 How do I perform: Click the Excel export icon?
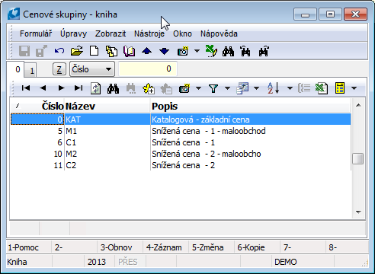click(x=321, y=88)
